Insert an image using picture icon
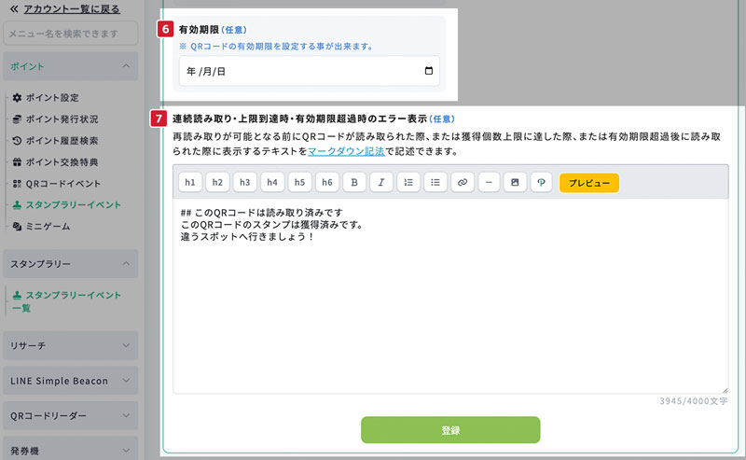This screenshot has width=746, height=460. pos(514,183)
